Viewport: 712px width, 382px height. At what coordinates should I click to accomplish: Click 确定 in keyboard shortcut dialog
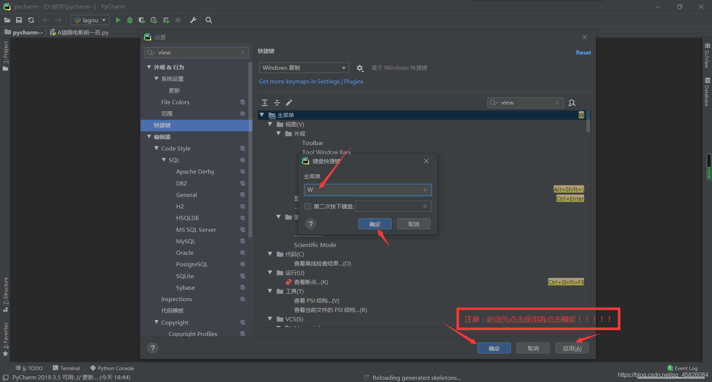tap(375, 224)
